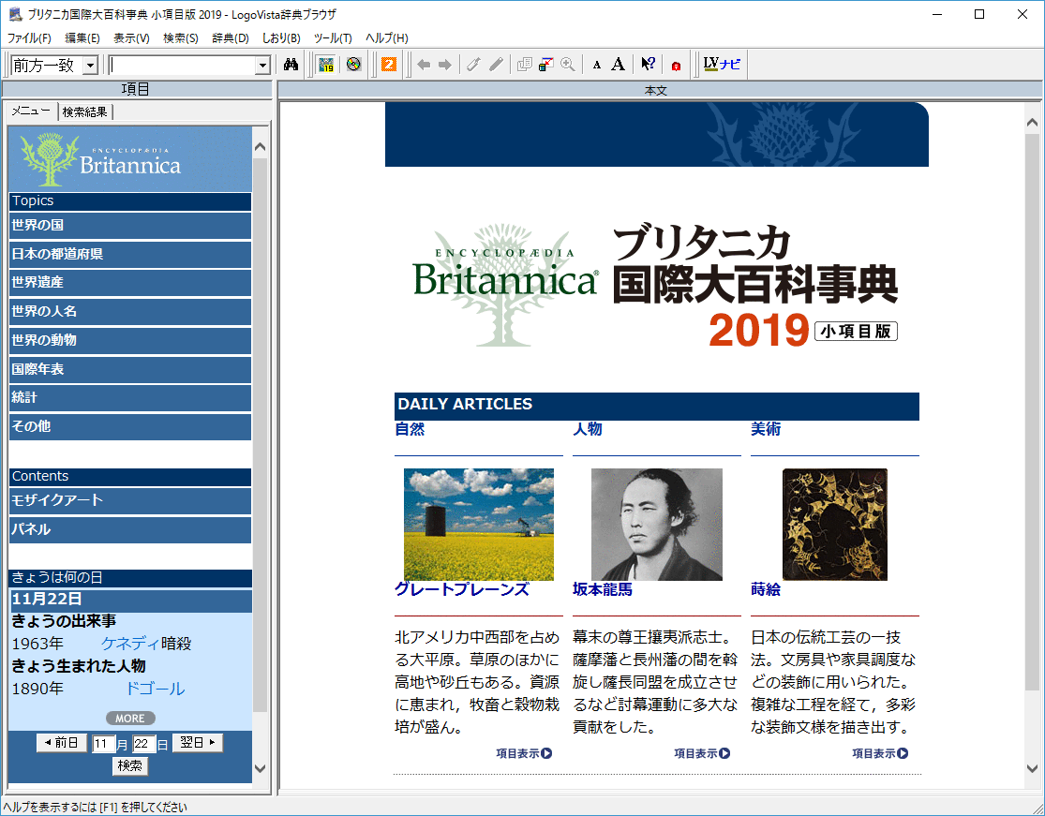Open the 表示(V) menu

pyautogui.click(x=131, y=38)
